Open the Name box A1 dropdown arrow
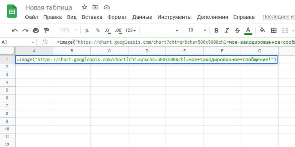295x147 pixels. tap(33, 42)
